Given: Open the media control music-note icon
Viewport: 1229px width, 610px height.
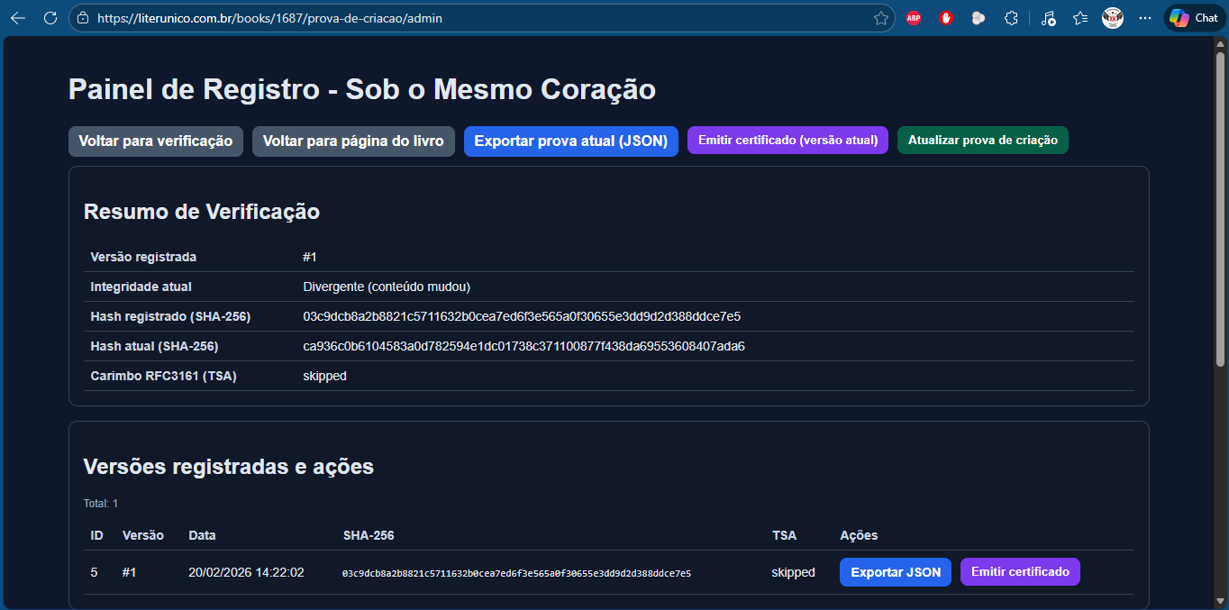Looking at the screenshot, I should pyautogui.click(x=1048, y=18).
